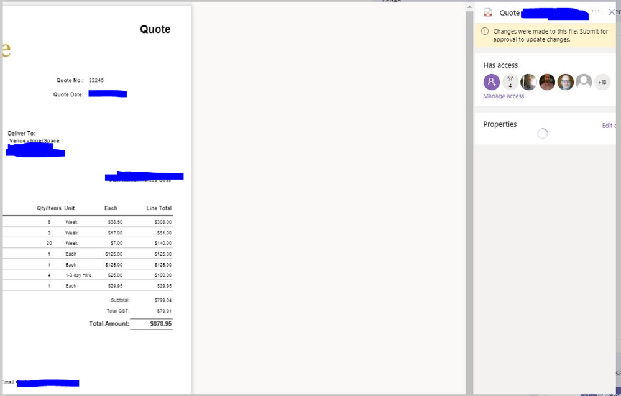The width and height of the screenshot is (621, 396).
Task: Click the Total Amount $878.95 value
Action: [161, 324]
